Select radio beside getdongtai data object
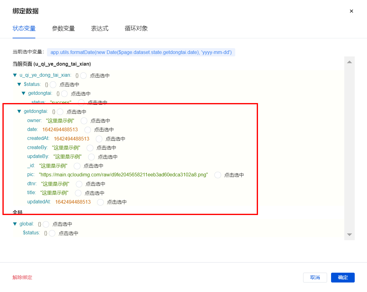 (x=60, y=112)
